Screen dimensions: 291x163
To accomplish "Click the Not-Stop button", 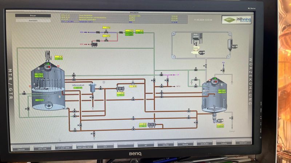I will coord(166,144).
